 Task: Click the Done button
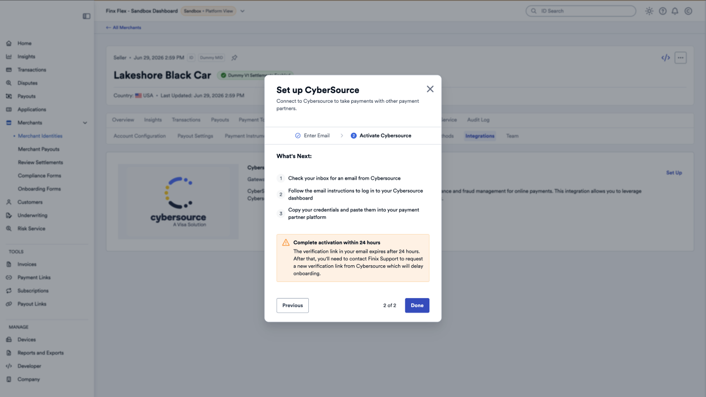coord(417,306)
